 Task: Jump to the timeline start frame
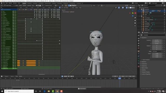click(x=64, y=76)
